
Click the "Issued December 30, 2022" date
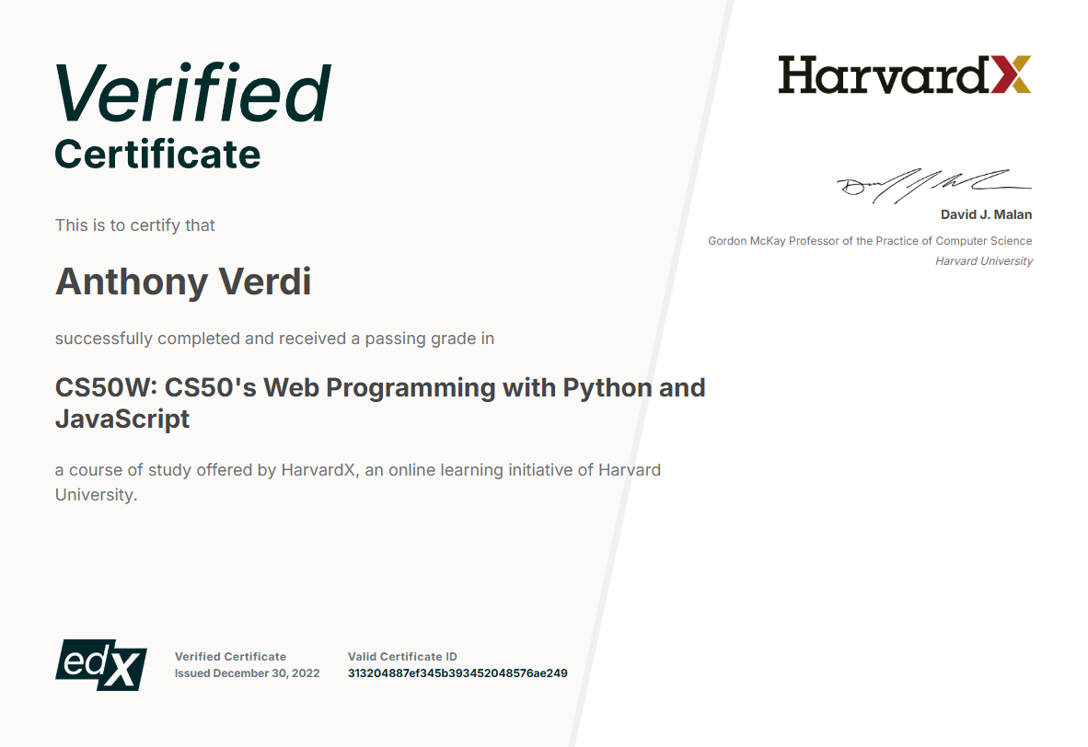click(x=247, y=673)
